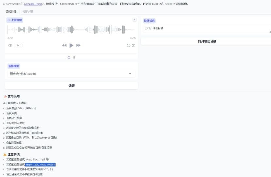Image resolution: width=271 pixels, height=177 pixels.
Task: Open the 选择模型 model dropdown
Action: (71, 74)
